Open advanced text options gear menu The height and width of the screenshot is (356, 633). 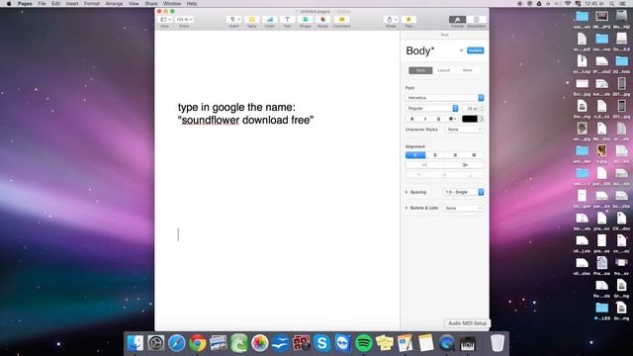[x=452, y=119]
